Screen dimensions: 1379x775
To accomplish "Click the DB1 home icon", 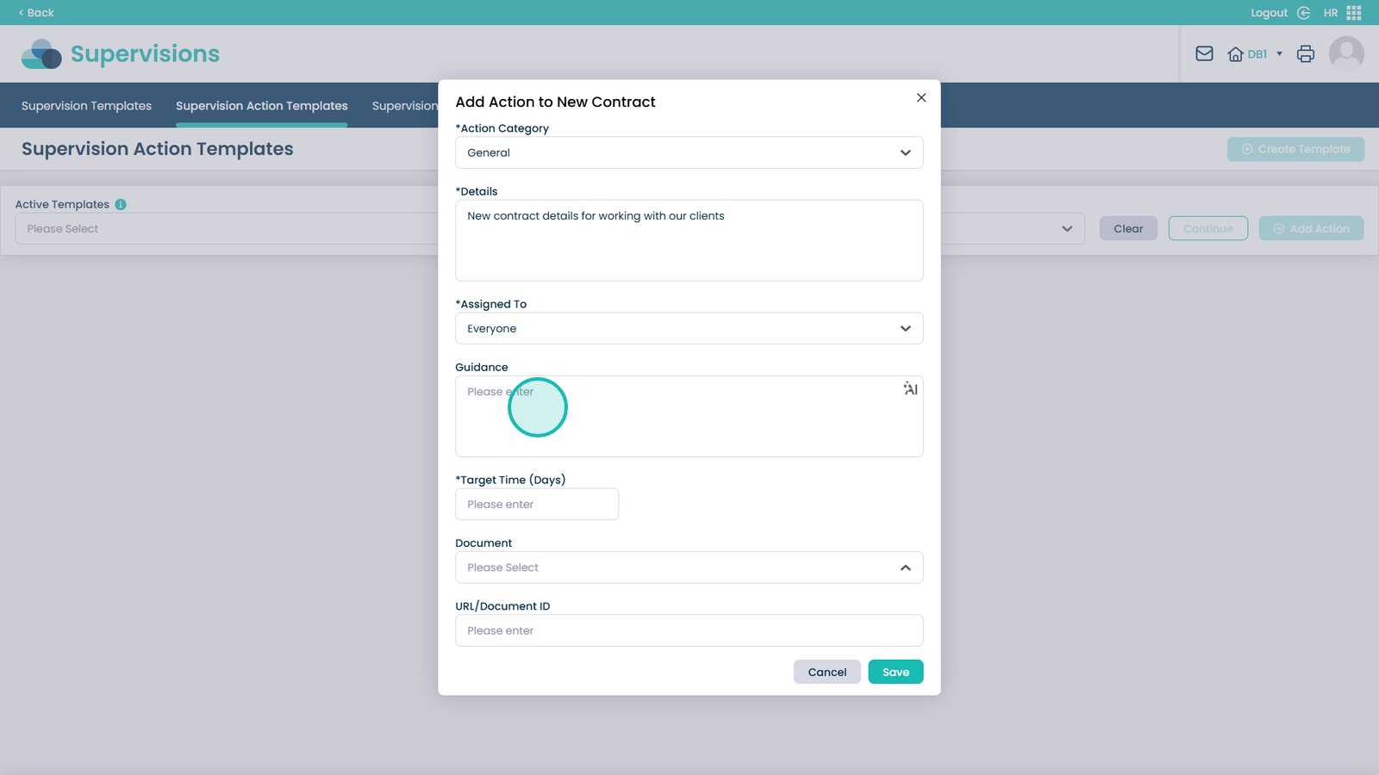I will click(1235, 54).
